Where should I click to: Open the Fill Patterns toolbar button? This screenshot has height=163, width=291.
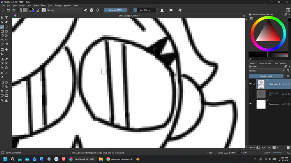(x=26, y=10)
